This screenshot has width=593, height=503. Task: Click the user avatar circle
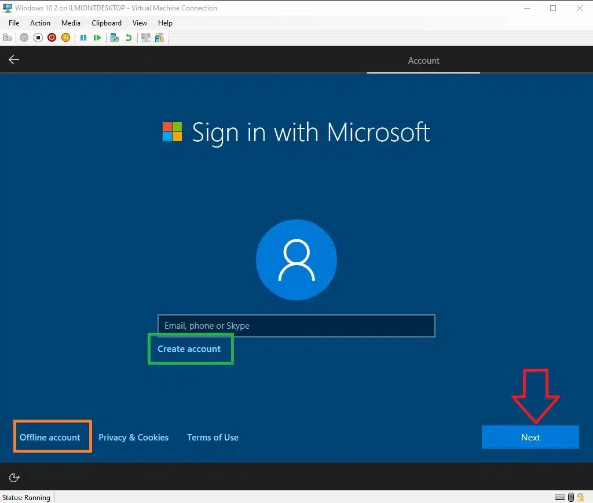296,260
